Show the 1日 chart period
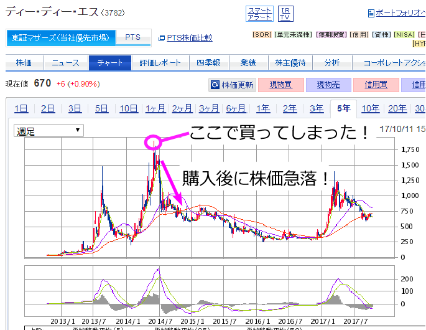This screenshot has height=330, width=426. point(21,108)
